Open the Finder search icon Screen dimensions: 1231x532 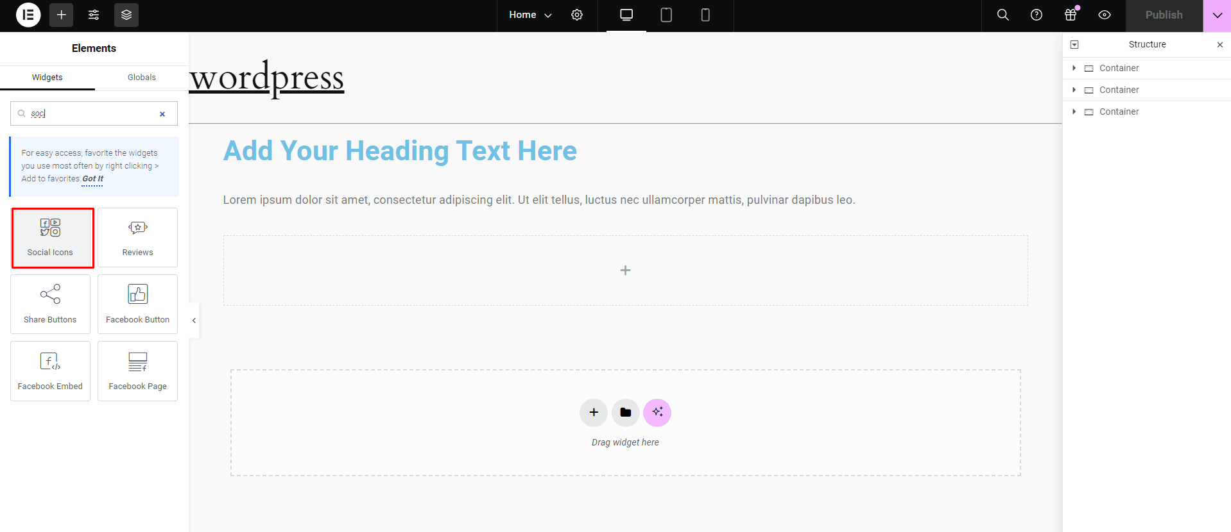1003,15
